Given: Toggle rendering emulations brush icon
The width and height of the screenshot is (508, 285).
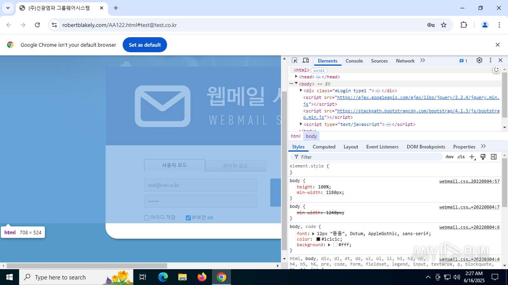Looking at the screenshot, I should click(x=483, y=157).
